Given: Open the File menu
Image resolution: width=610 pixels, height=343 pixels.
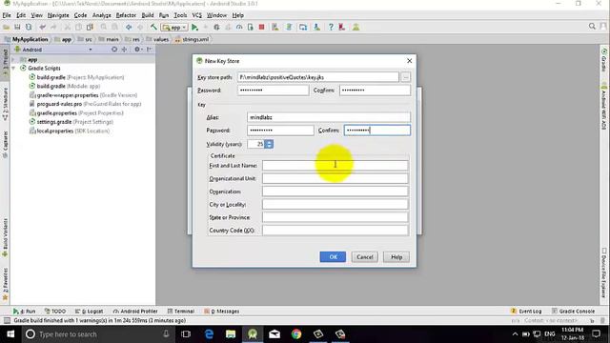Looking at the screenshot, I should (7, 15).
